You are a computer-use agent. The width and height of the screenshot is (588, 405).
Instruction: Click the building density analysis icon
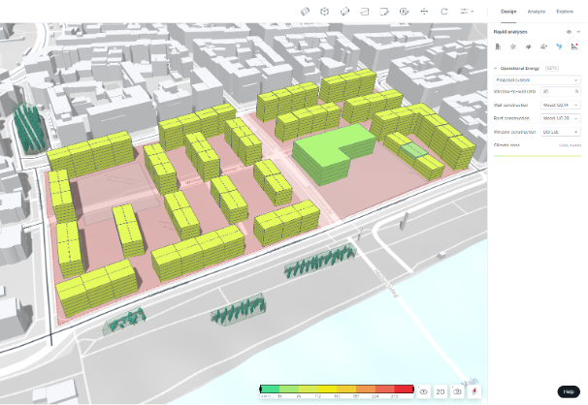point(498,47)
